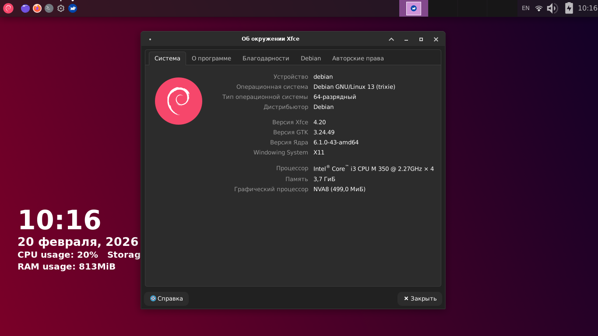Screen dimensions: 598x336
Task: Roll up window using the up-arrow button
Action: click(x=391, y=39)
